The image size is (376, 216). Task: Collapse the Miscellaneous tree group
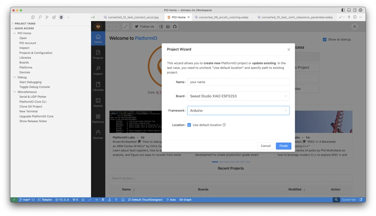(15, 92)
